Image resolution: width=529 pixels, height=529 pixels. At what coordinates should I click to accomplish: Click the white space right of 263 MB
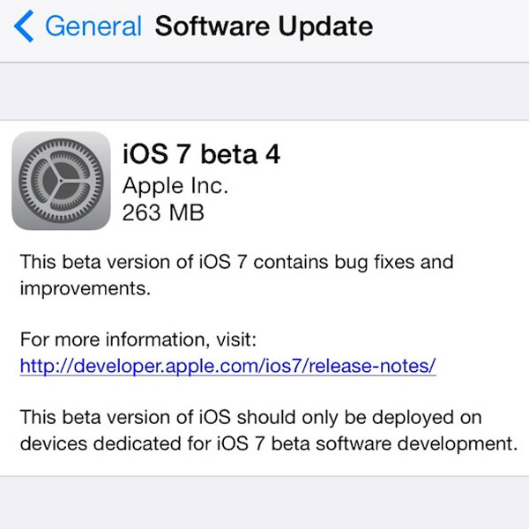click(x=370, y=212)
